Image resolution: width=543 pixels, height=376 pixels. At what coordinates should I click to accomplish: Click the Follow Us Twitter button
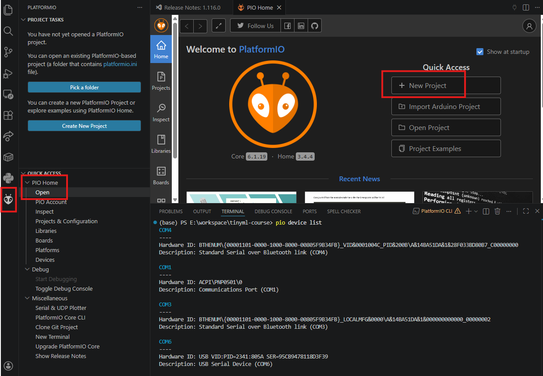coord(255,26)
